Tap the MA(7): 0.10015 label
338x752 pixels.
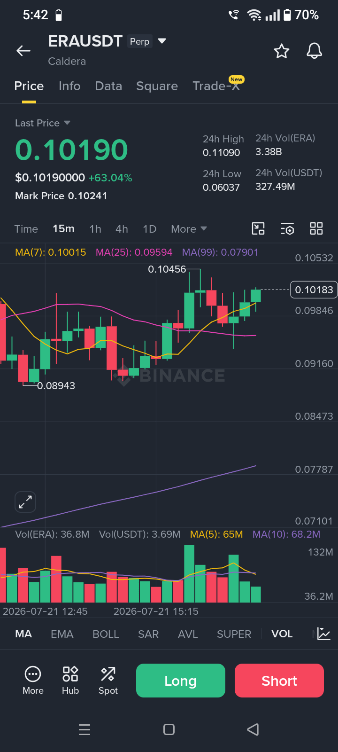(51, 252)
